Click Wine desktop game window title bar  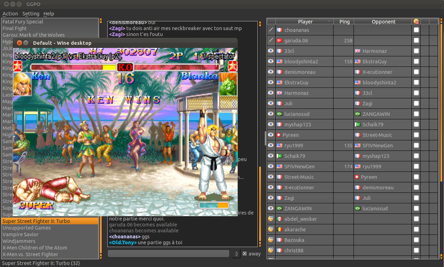[125, 43]
